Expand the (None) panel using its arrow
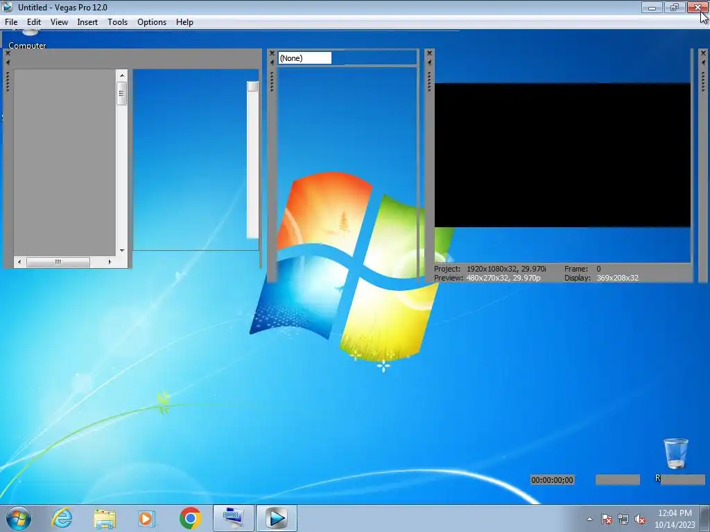The width and height of the screenshot is (710, 532). click(272, 62)
